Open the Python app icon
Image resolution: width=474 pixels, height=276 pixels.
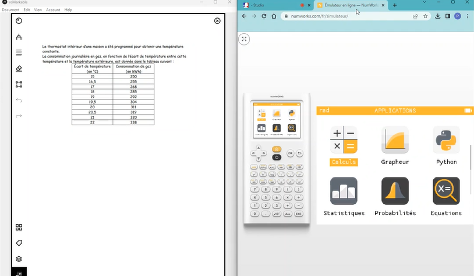[x=447, y=140]
